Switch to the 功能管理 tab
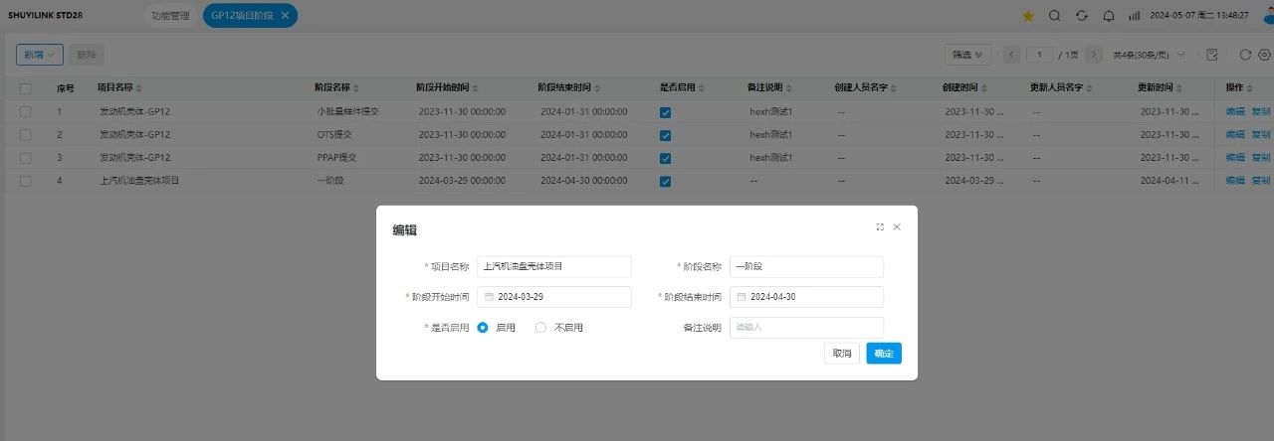 pyautogui.click(x=169, y=16)
